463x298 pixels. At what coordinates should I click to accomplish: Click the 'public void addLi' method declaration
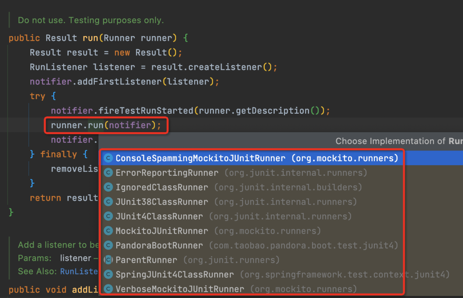53,290
